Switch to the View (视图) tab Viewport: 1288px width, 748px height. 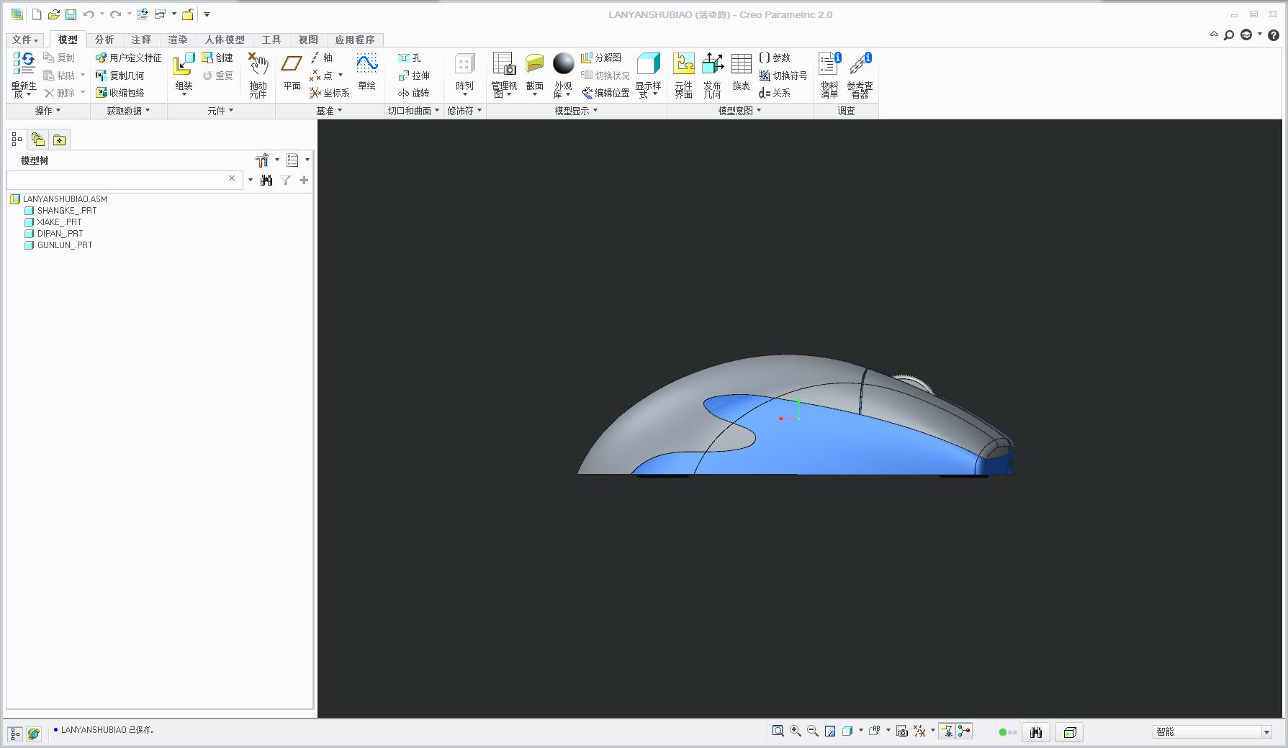coord(308,40)
